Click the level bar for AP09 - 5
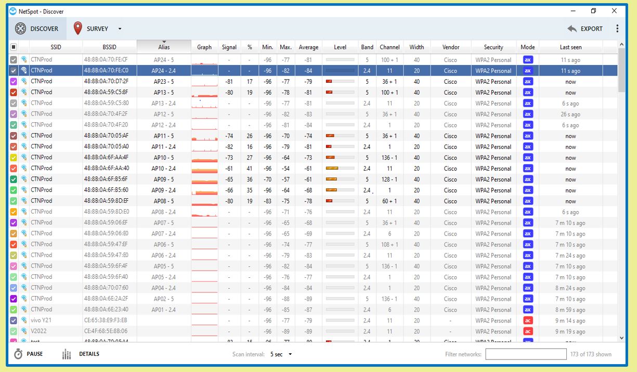The height and width of the screenshot is (372, 637). pyautogui.click(x=340, y=179)
